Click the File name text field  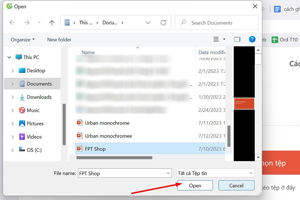coord(125,173)
